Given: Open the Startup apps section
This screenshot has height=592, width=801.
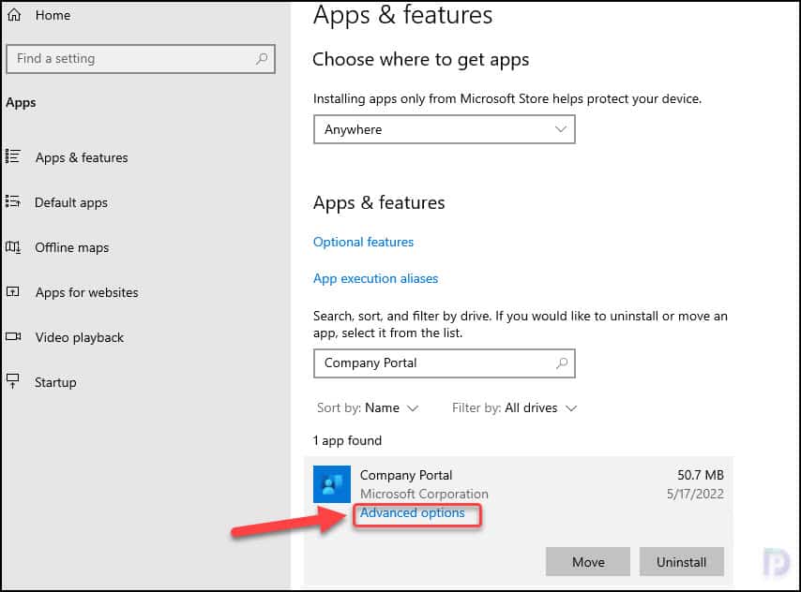Looking at the screenshot, I should pos(55,382).
